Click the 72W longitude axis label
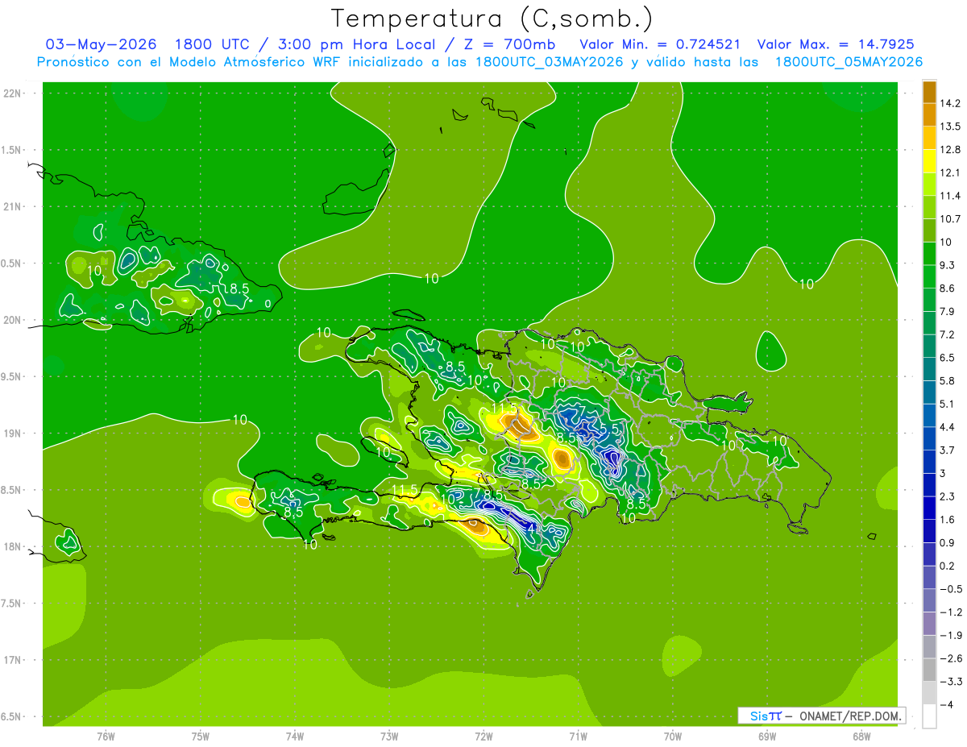967x747 pixels. click(483, 736)
